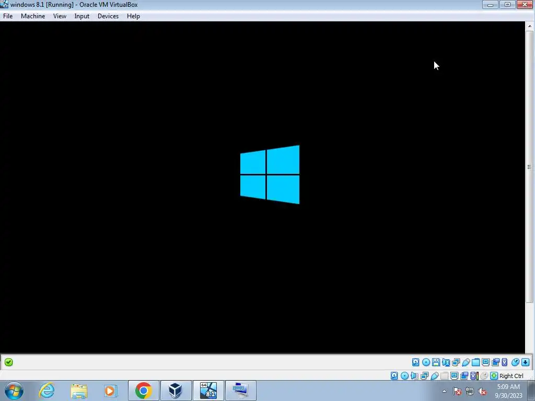535x401 pixels.
Task: Click the blue shared folders indicator icon
Action: point(475,362)
